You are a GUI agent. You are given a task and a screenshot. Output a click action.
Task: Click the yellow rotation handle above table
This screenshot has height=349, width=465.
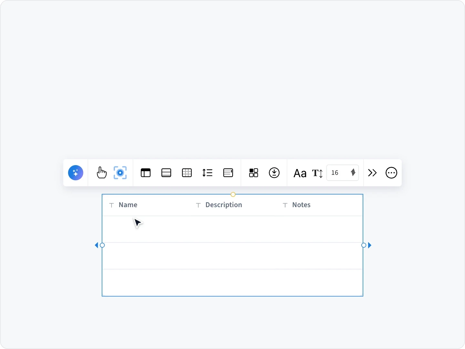click(233, 194)
